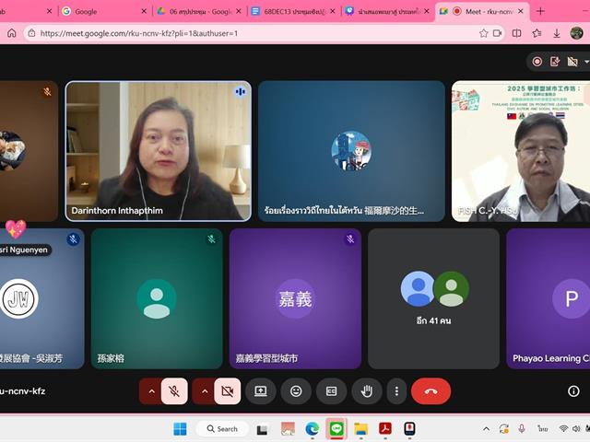The height and width of the screenshot is (442, 590).
Task: Leave the call with red hangup button
Action: pyautogui.click(x=431, y=391)
